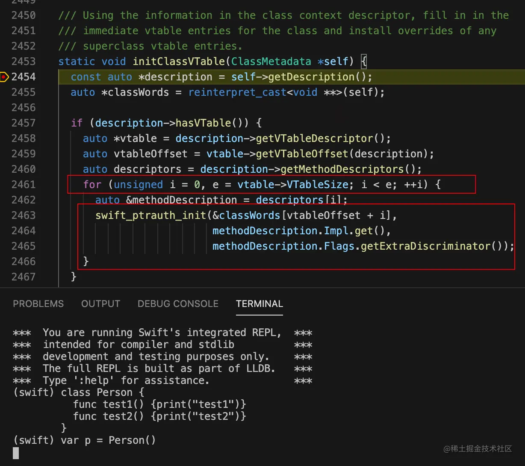This screenshot has height=466, width=525.
Task: Click line number 2453 in the gutter
Action: tap(24, 62)
